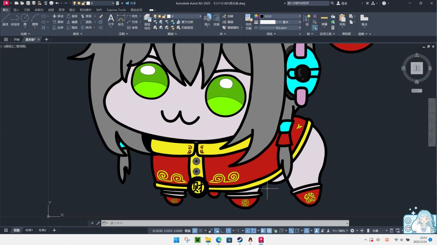437x245 pixels.
Task: Expand the Modify (修改) panel
Action: coord(77,34)
